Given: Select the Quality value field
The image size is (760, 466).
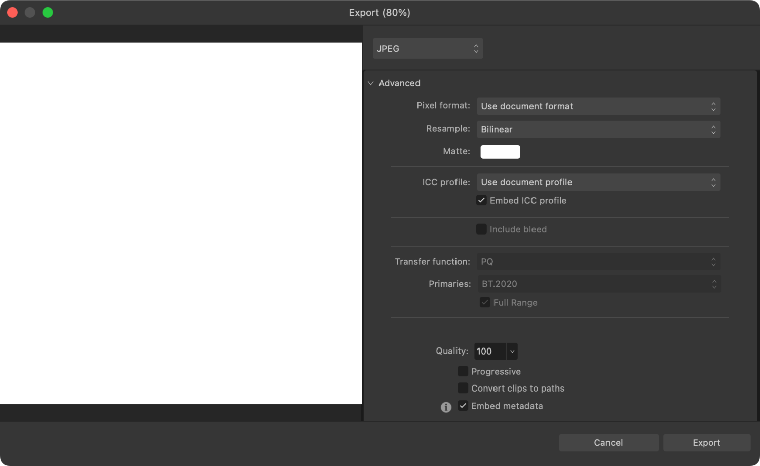Looking at the screenshot, I should 488,351.
